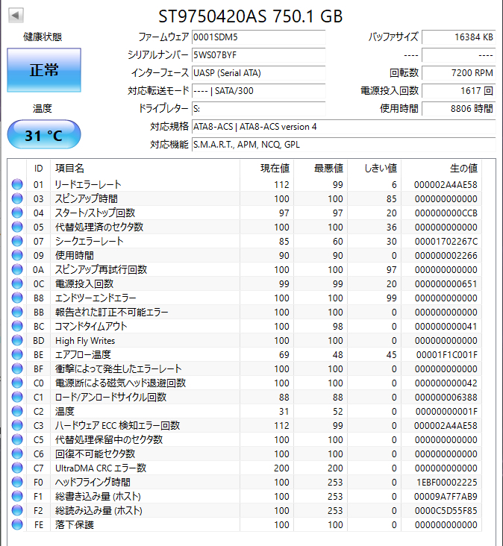Select the UltraDMA CRC エラー数 attribute name
Image resolution: width=503 pixels, height=546 pixels.
[101, 468]
